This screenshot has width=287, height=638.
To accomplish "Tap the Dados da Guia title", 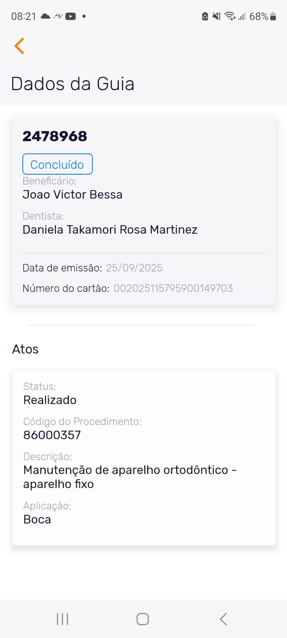I will pos(73,84).
